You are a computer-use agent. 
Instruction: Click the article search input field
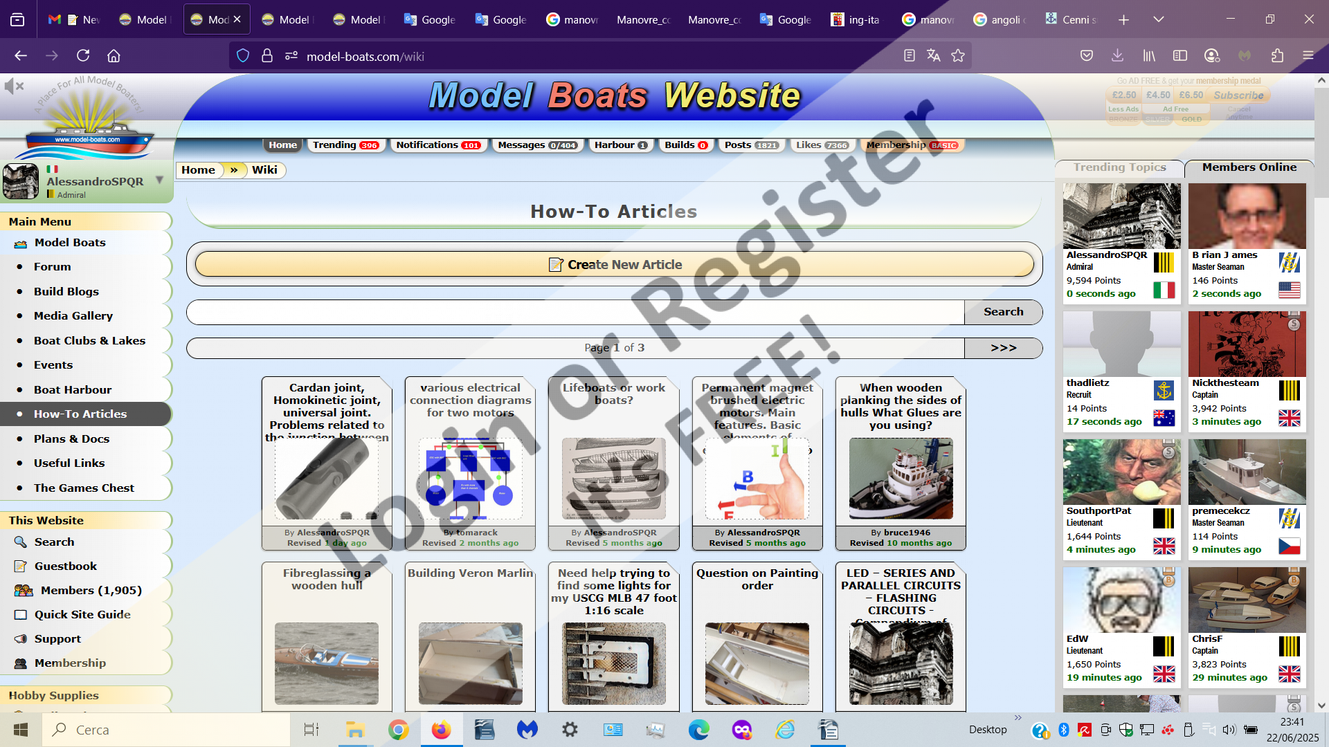pyautogui.click(x=575, y=312)
